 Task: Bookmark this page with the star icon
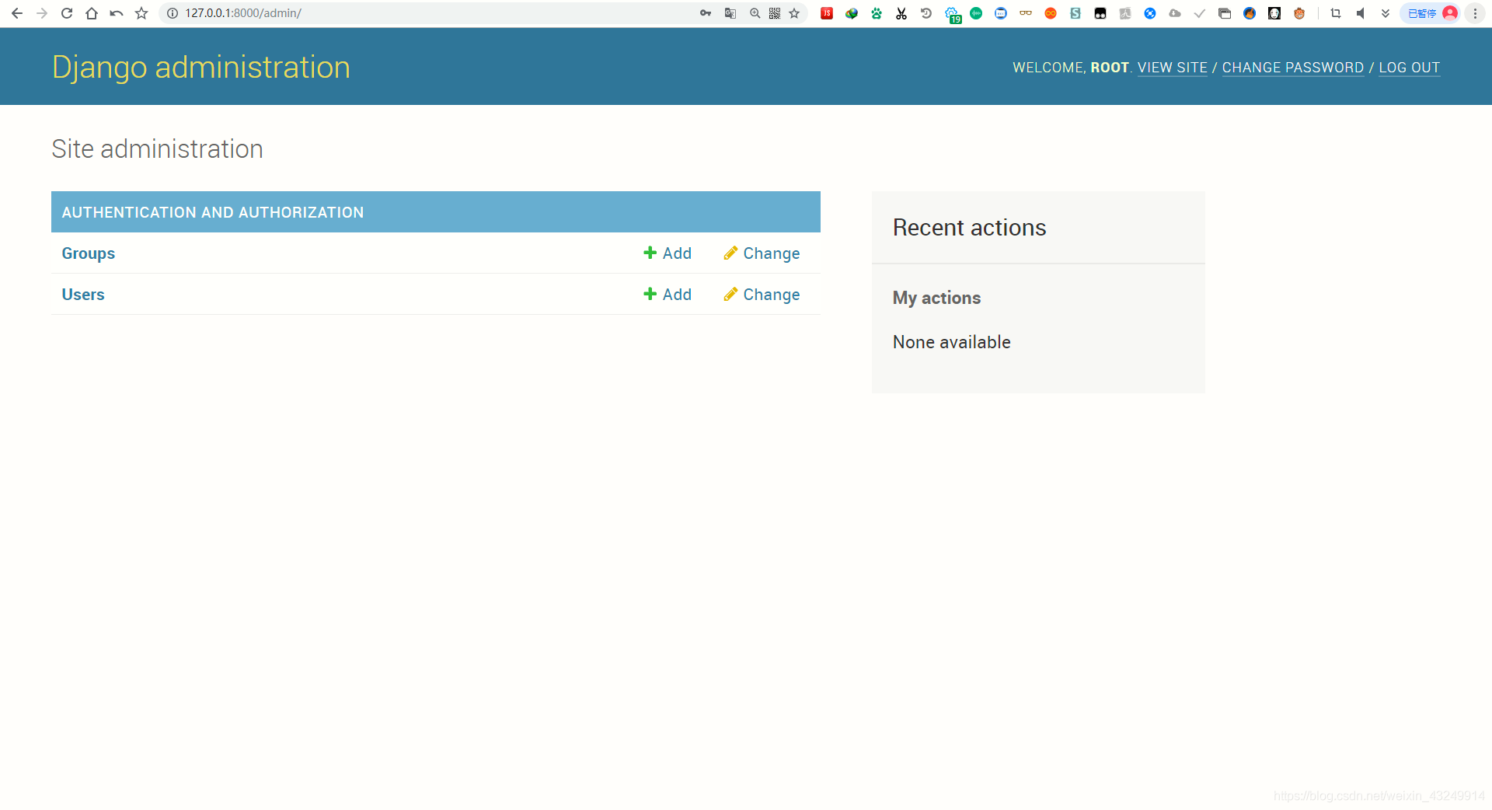(x=794, y=13)
